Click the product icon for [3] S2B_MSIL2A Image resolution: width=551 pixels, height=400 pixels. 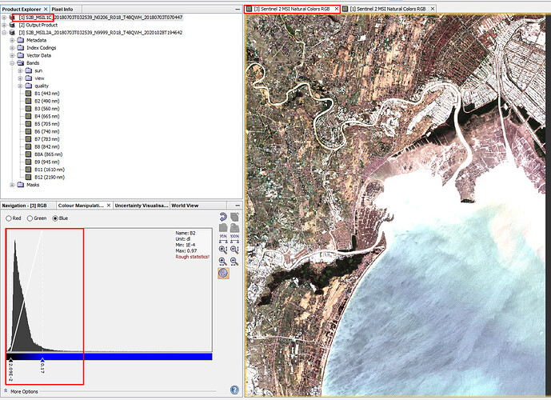(x=12, y=32)
